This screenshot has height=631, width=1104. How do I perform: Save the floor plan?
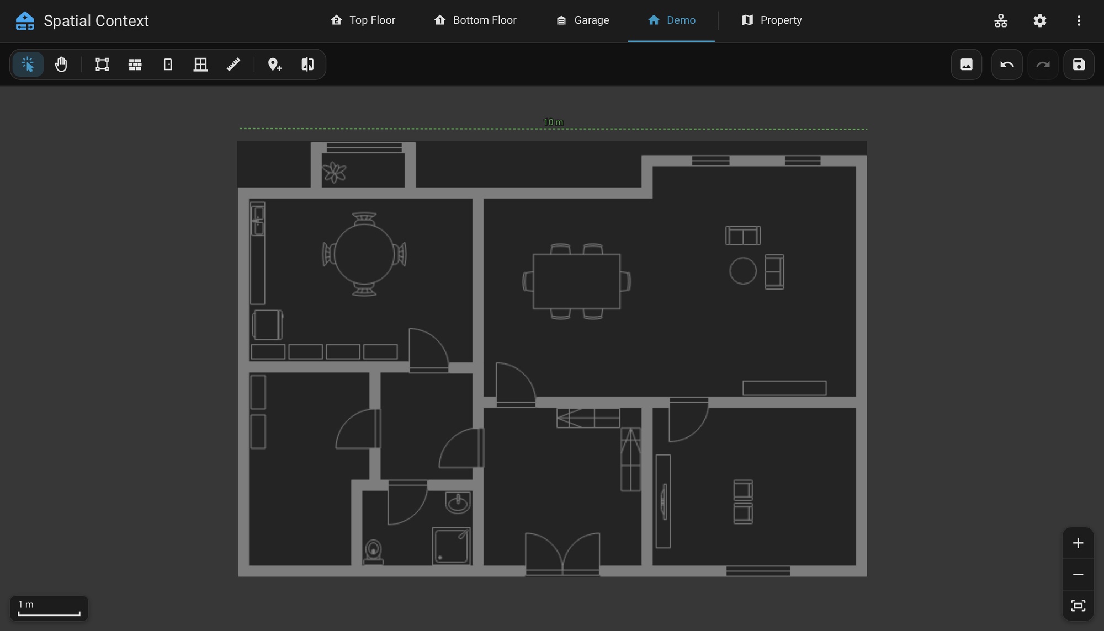click(x=1079, y=65)
